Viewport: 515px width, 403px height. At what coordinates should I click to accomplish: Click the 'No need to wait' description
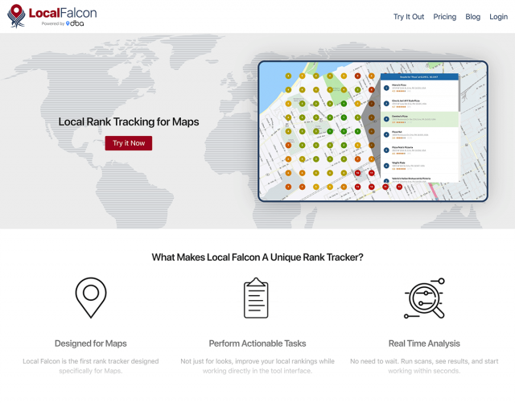coord(424,366)
